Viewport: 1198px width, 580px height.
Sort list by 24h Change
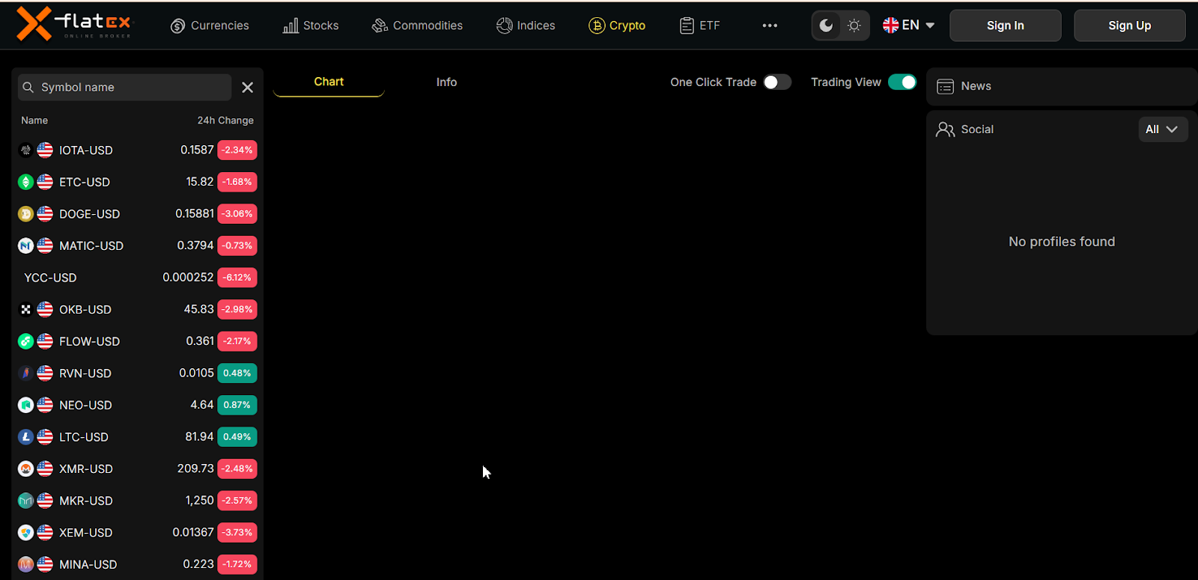coord(225,120)
